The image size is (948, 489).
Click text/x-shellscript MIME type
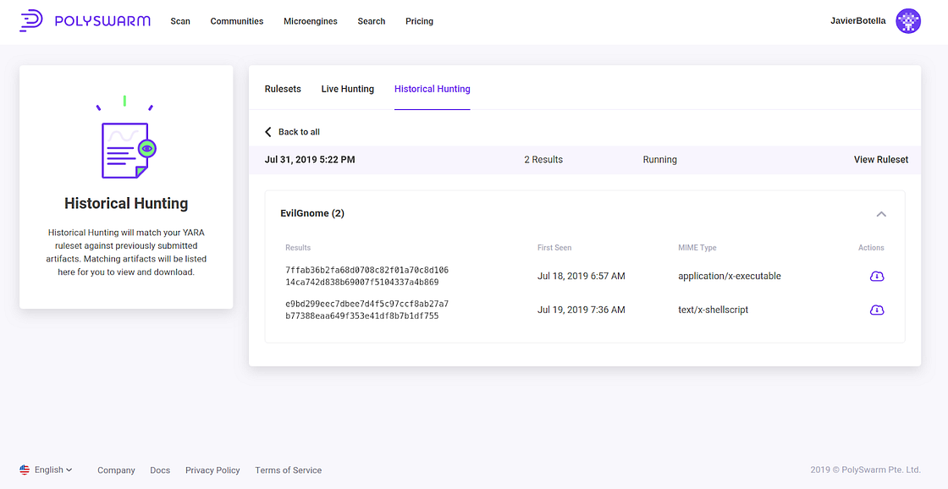click(714, 310)
